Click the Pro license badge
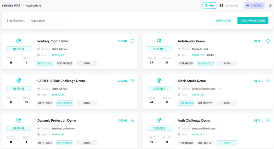The image size is (274, 149). point(209,5)
